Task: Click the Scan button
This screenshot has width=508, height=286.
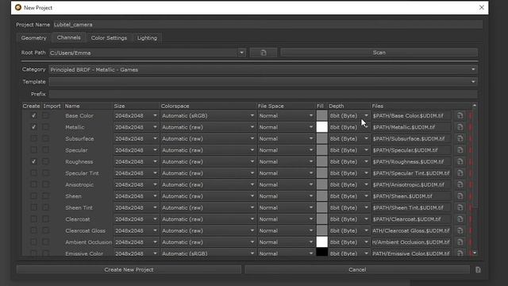Action: [379, 52]
